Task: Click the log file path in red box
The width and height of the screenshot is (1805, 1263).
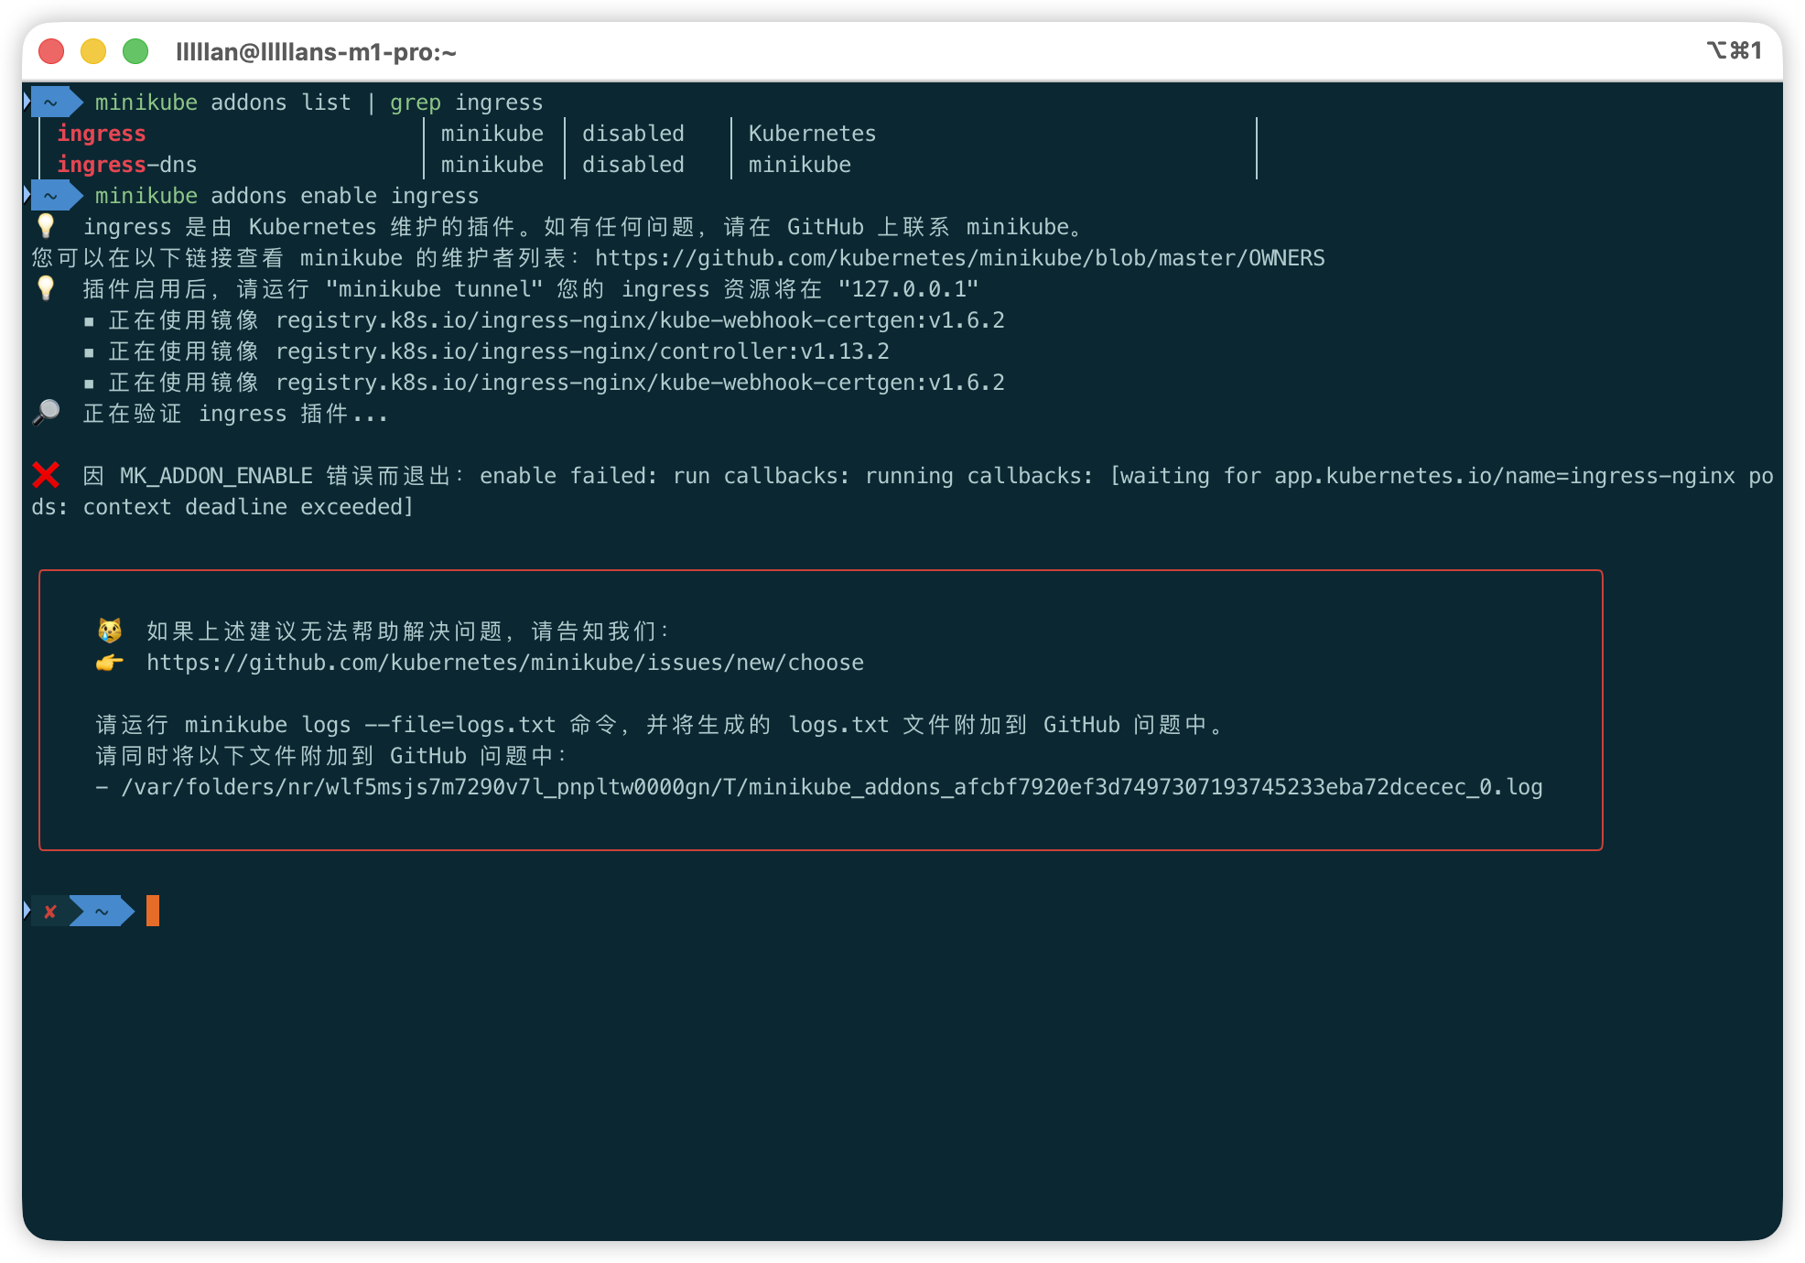Action: [x=831, y=787]
